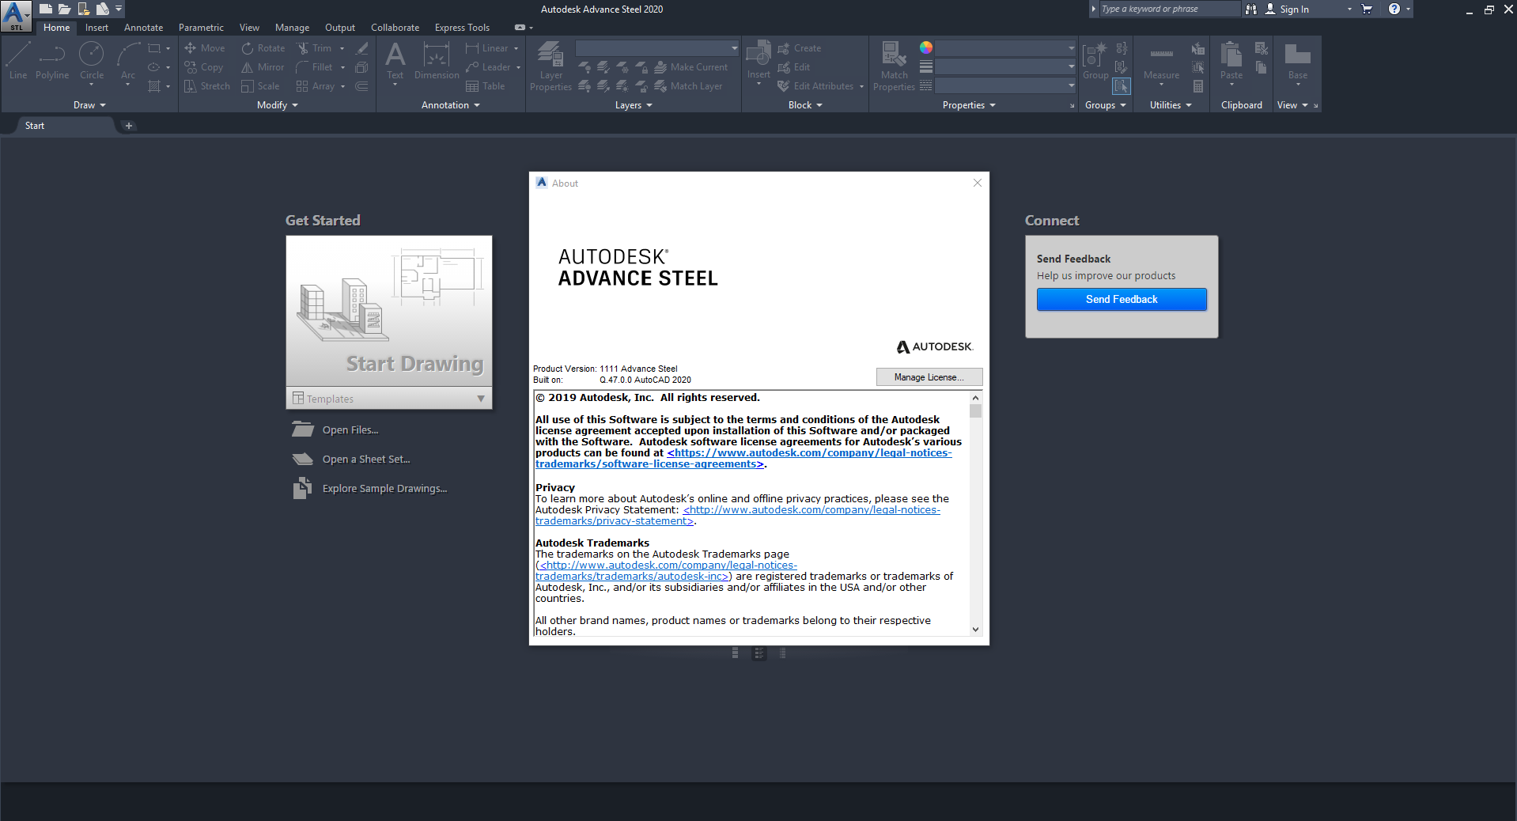Open the Express Tools ribbon tab

462,28
